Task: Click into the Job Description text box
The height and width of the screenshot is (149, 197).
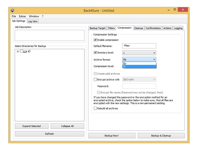Action: 49,36
